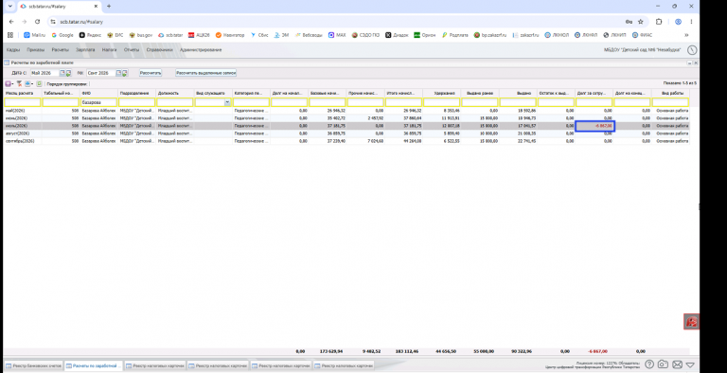Open the АЦК26 bookmark
Viewport: 727px width, 373px height.
pos(199,35)
